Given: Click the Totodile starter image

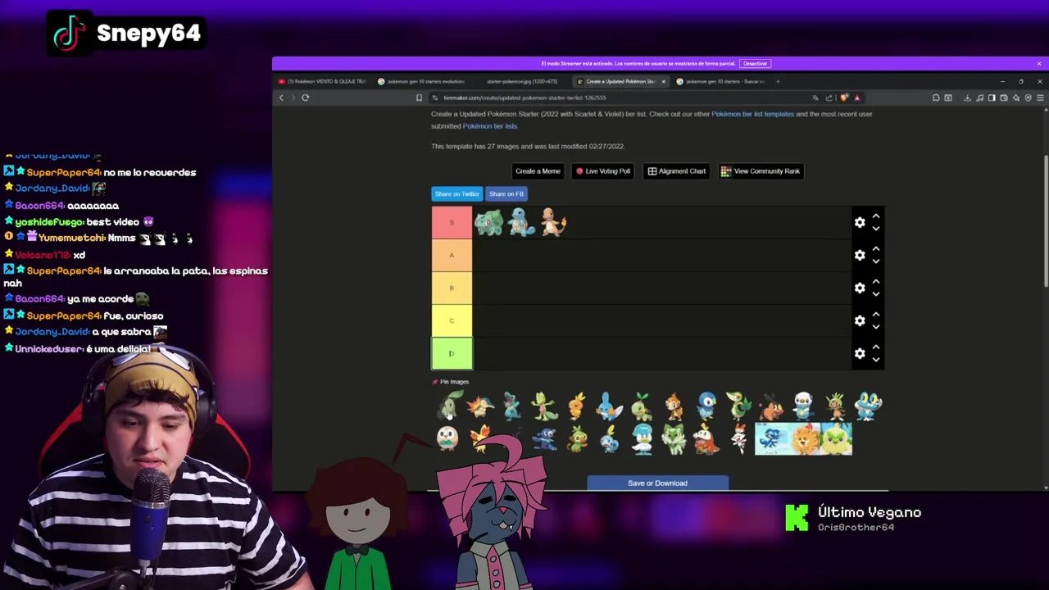Looking at the screenshot, I should click(512, 406).
